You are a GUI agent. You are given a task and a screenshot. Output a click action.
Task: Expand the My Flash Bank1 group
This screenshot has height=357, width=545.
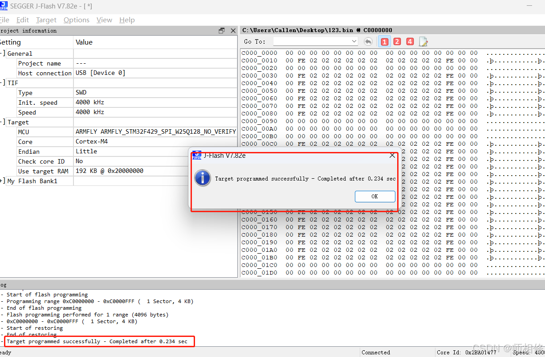click(x=2, y=181)
